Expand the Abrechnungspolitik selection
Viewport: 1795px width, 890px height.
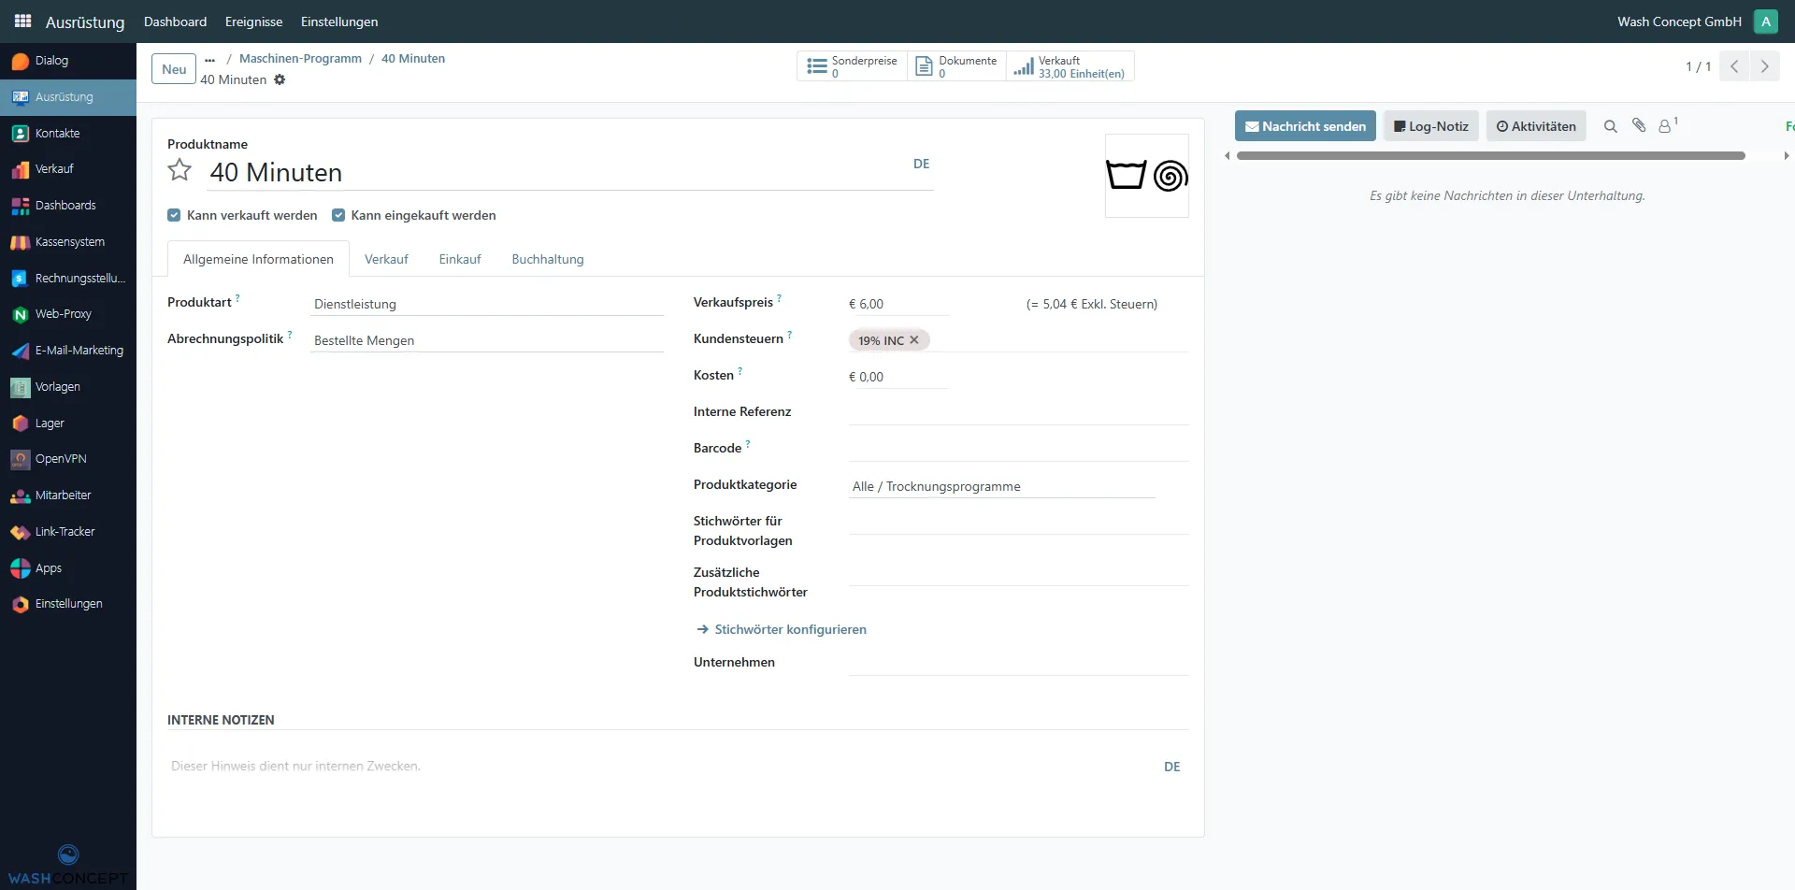[486, 340]
